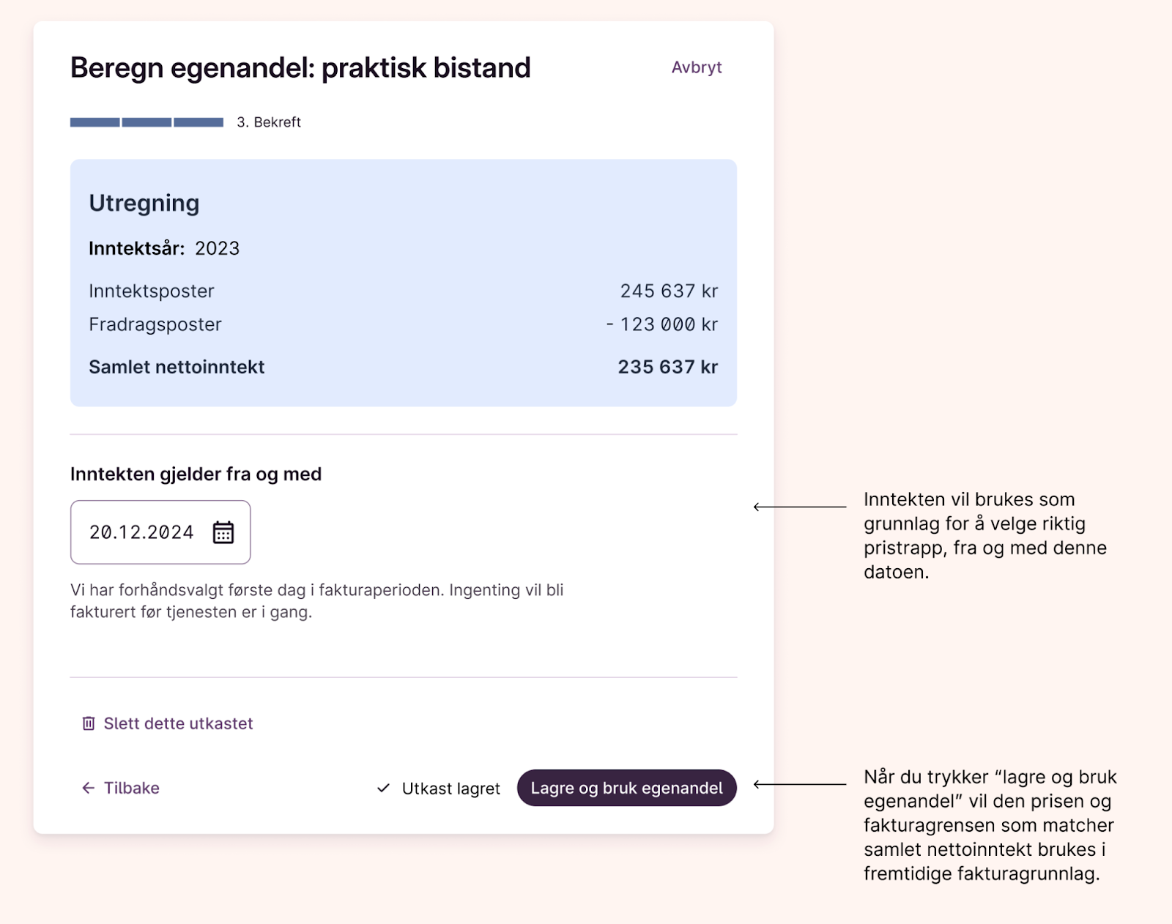
Task: Click the second progress step segment
Action: point(146,122)
